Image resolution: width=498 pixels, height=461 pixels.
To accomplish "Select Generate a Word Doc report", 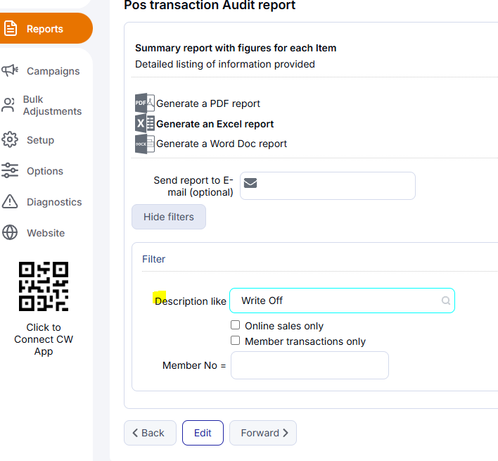I will coord(222,144).
